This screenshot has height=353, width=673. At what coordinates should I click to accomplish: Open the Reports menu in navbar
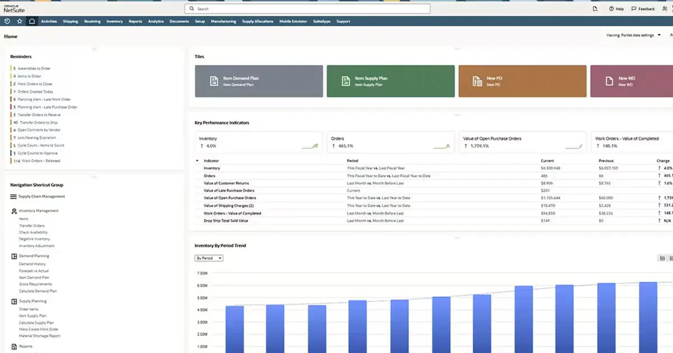tap(135, 21)
